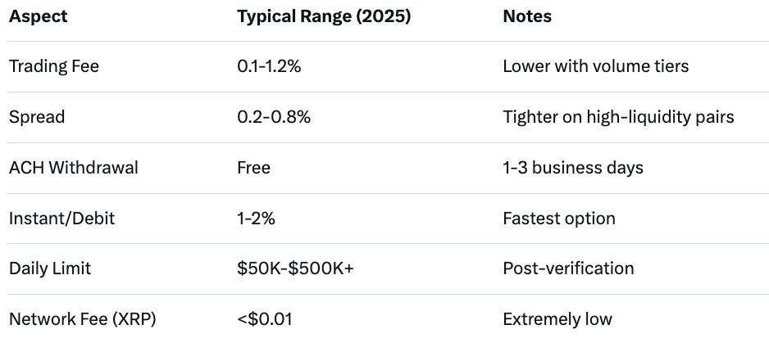Click the Post-verification note
The image size is (769, 352).
(x=568, y=269)
